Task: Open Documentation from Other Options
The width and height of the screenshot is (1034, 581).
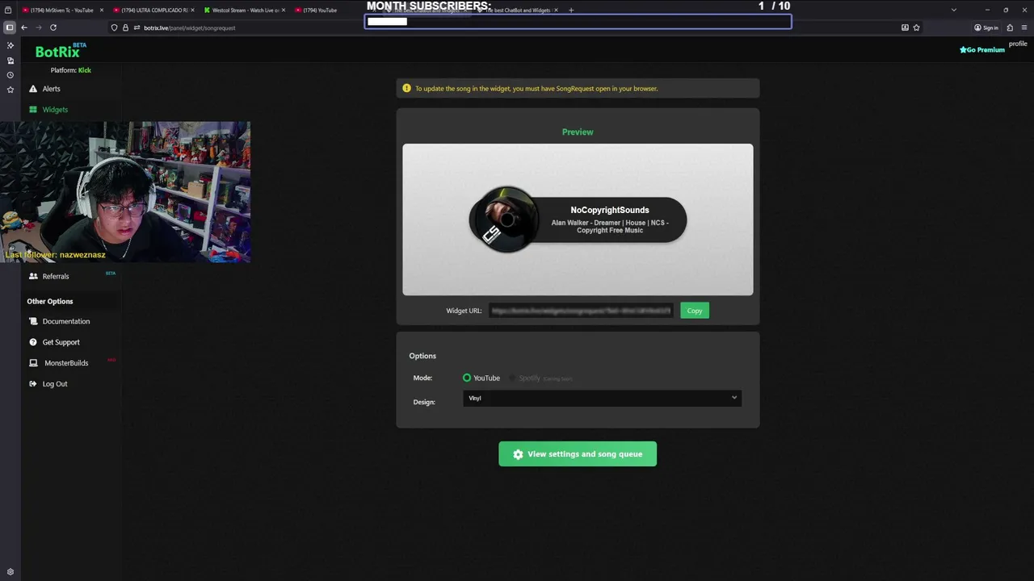Action: point(66,321)
